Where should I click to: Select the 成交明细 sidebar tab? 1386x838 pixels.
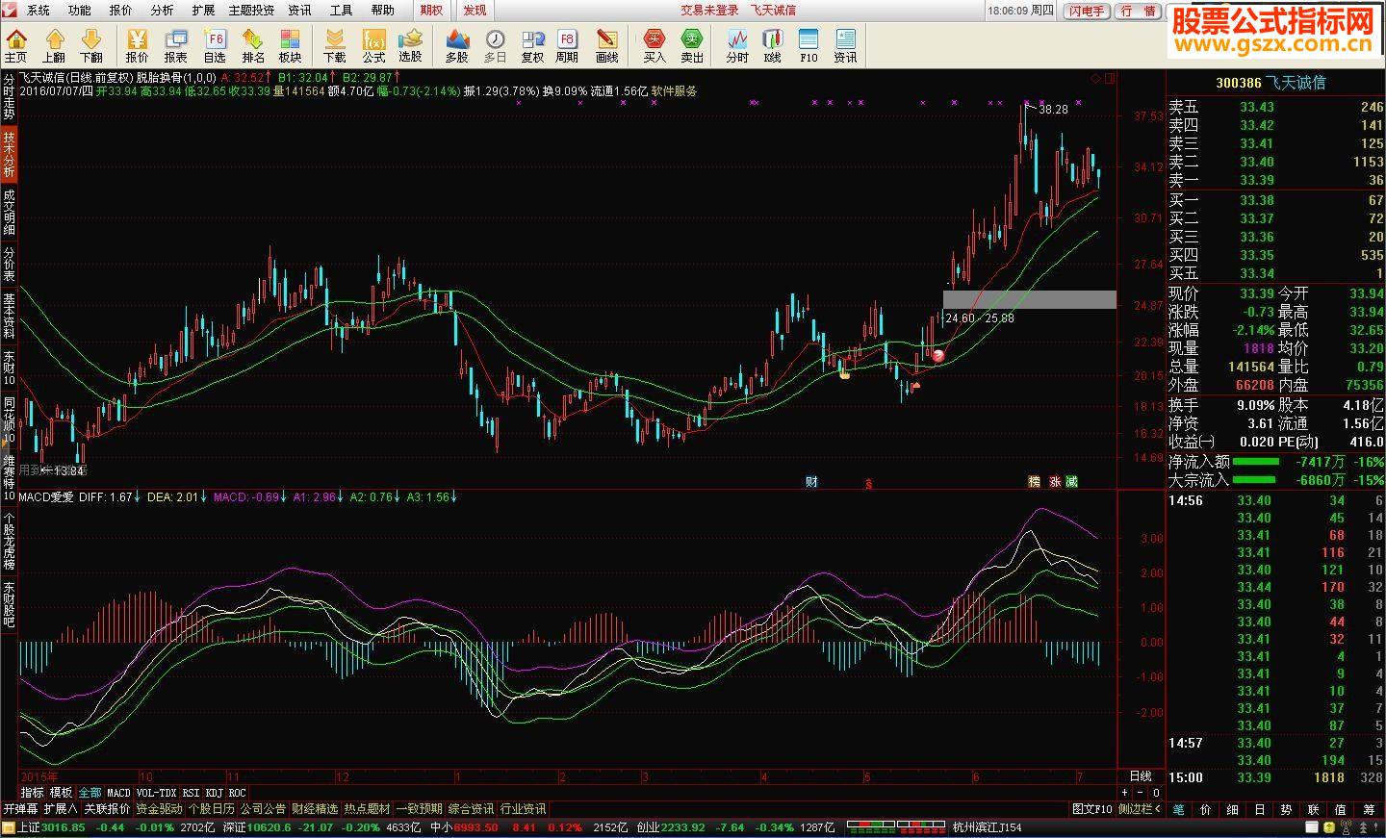click(9, 211)
